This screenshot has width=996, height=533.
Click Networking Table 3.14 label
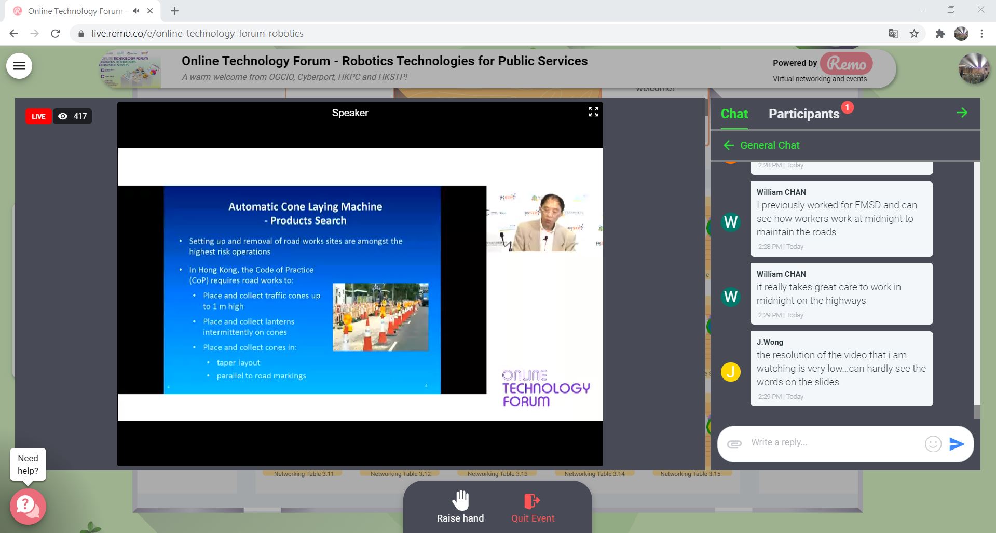[x=594, y=473]
